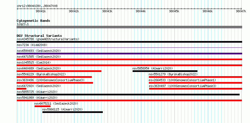Viewport: 250px width, 123px height.
Task: Open the nsv5501279 (ByrskaBishop2022) label
Action: [x=173, y=74]
